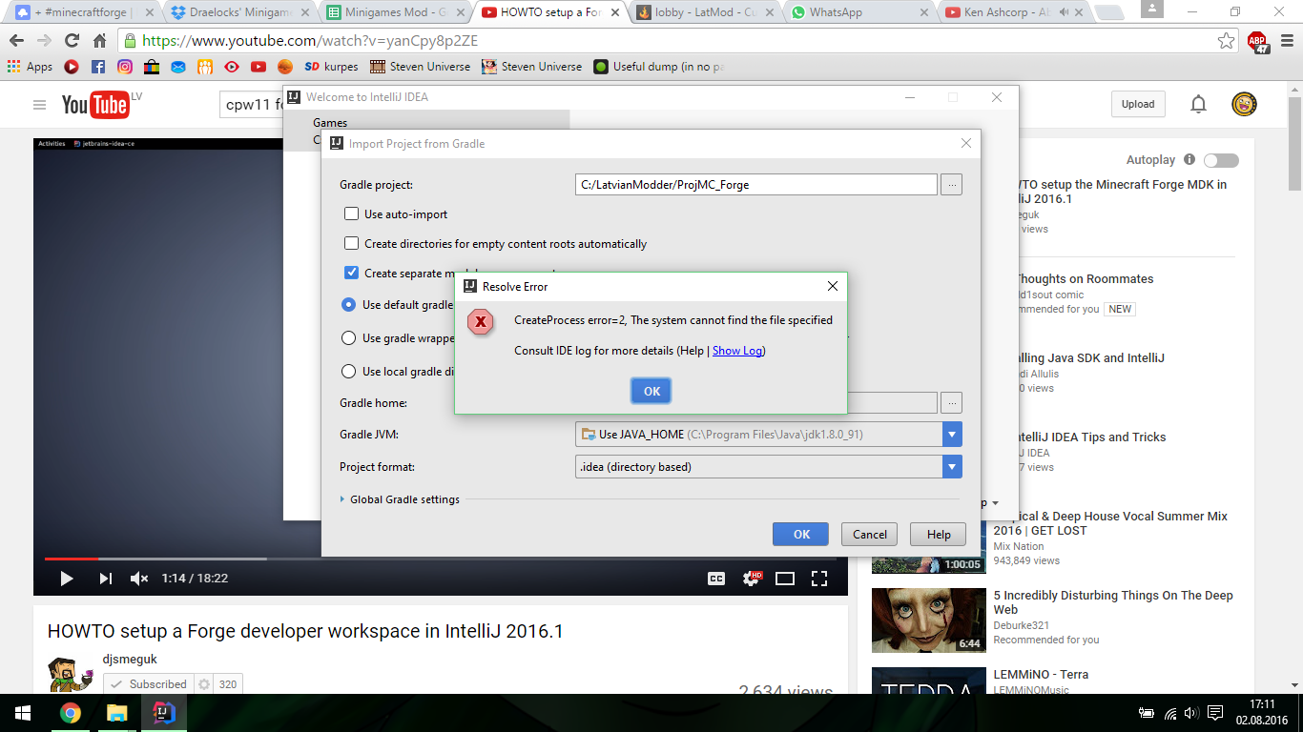Unmute the video volume icon
This screenshot has width=1303, height=732.
coord(139,578)
